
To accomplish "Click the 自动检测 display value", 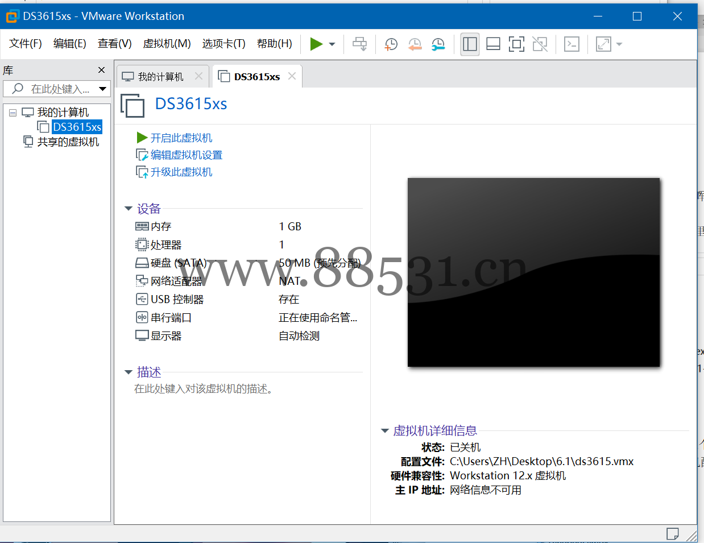I will [x=299, y=335].
